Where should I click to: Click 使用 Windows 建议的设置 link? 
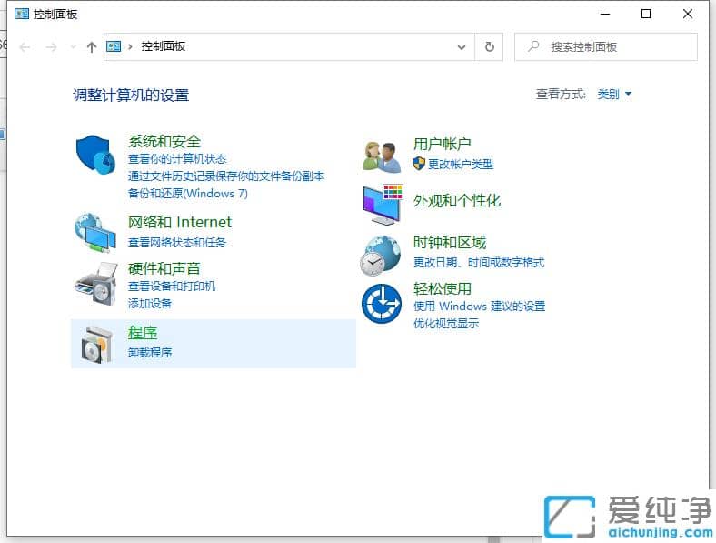[479, 306]
